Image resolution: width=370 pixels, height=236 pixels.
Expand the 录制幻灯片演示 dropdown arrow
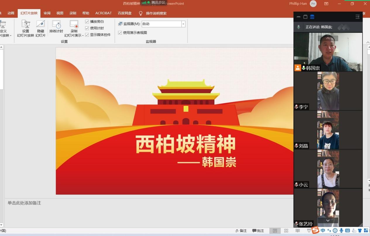[x=83, y=35]
